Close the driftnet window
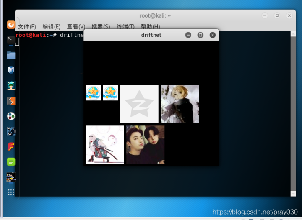The width and height of the screenshot is (302, 220). tap(212, 35)
